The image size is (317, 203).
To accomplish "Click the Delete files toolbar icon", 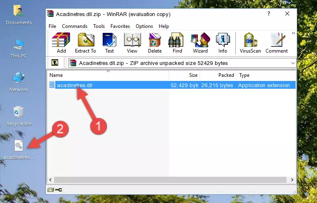I will [155, 43].
